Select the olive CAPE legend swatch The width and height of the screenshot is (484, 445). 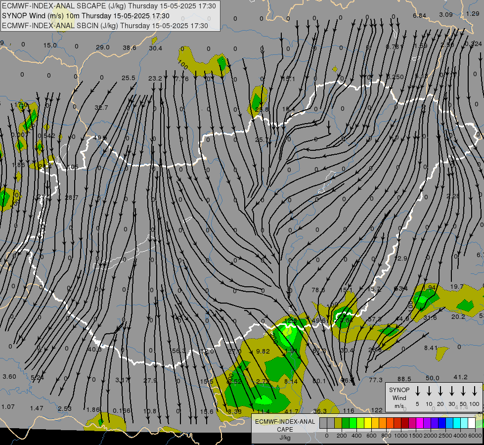tap(338, 423)
